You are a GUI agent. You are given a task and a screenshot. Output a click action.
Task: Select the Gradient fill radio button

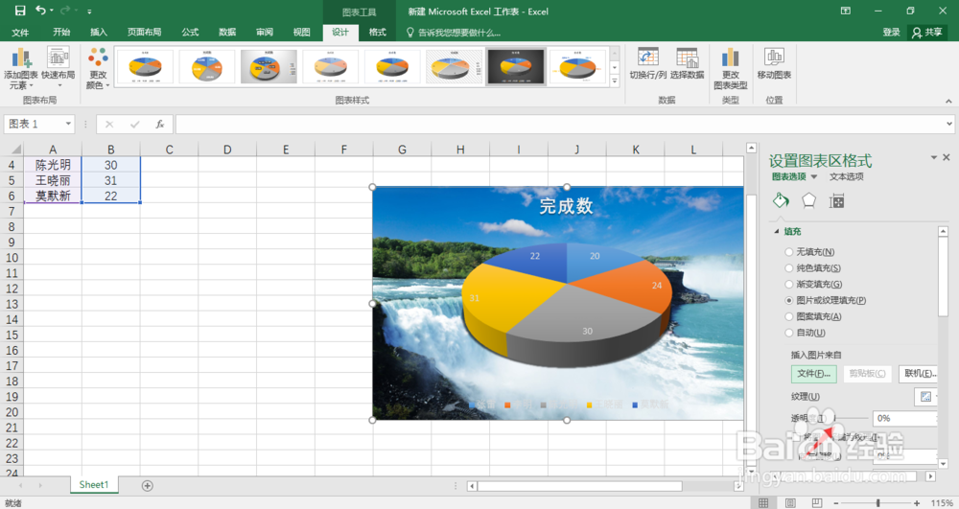pos(789,284)
